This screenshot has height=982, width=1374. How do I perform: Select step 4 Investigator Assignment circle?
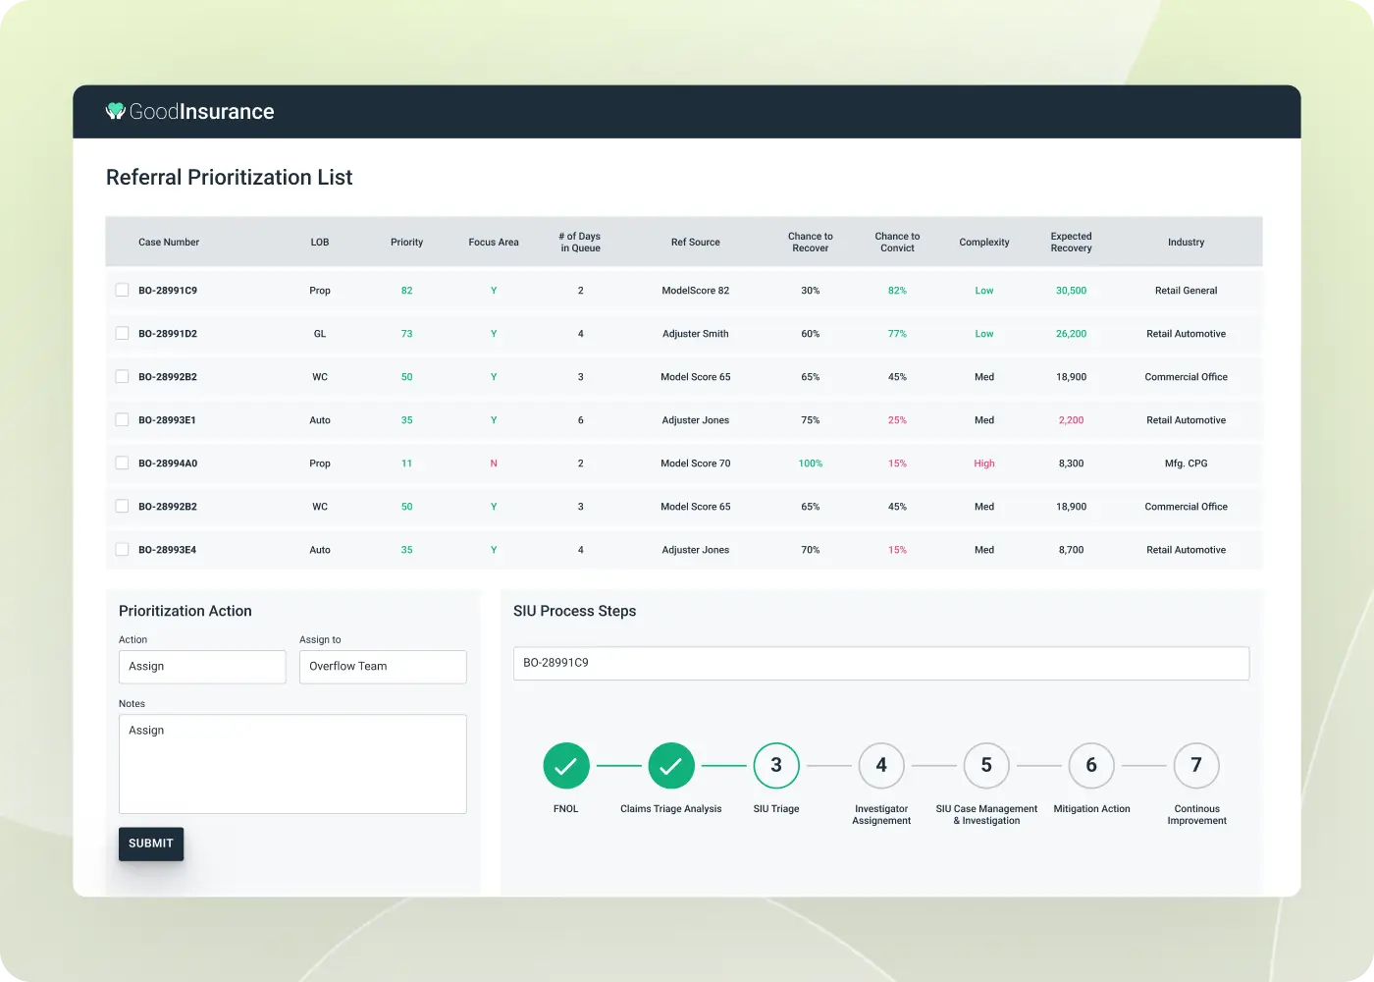[x=881, y=766]
